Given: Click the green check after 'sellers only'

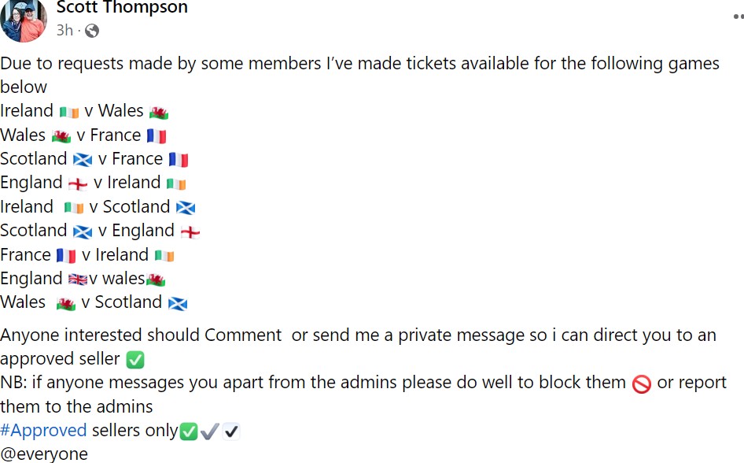Looking at the screenshot, I should click(189, 432).
